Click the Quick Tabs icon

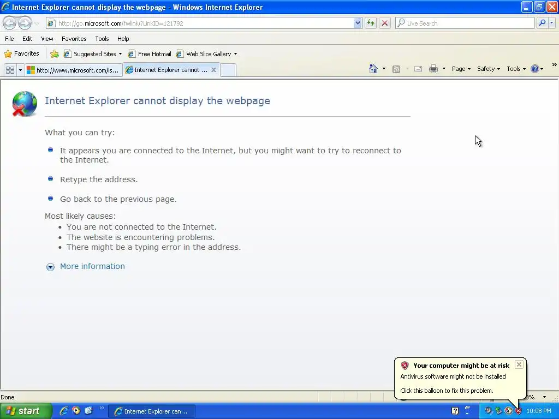10,70
